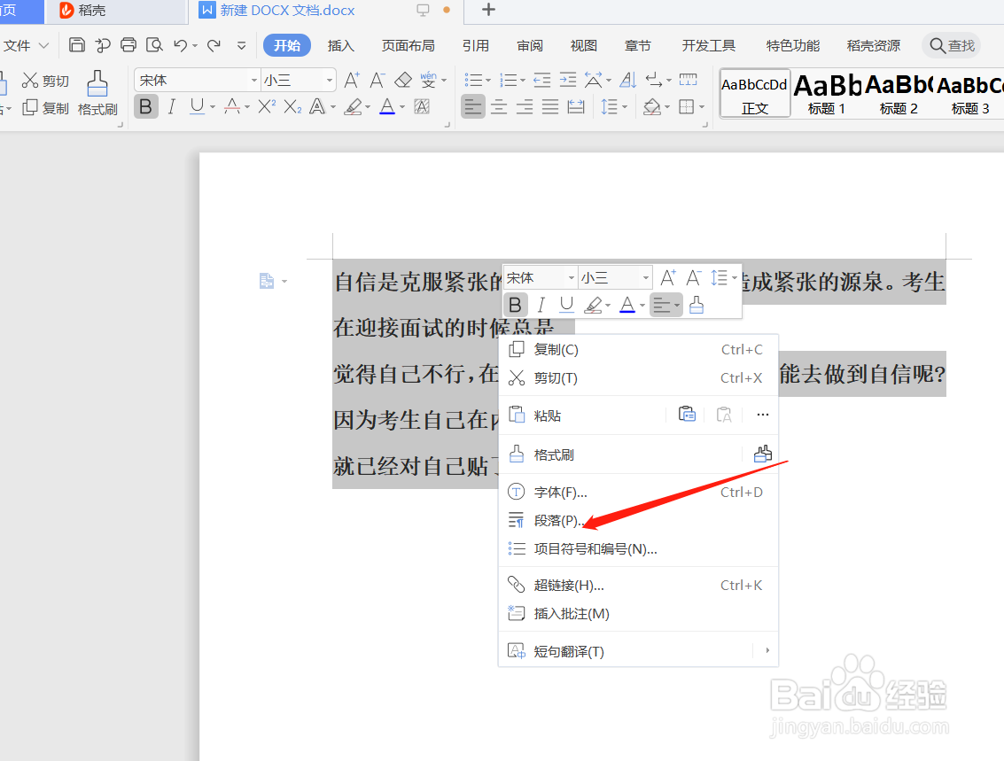Click the Clear Formatting eraser icon
Image resolution: width=1004 pixels, height=761 pixels.
(403, 79)
